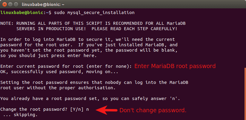
Task: Maximize the terminal window
Action: point(16,4)
